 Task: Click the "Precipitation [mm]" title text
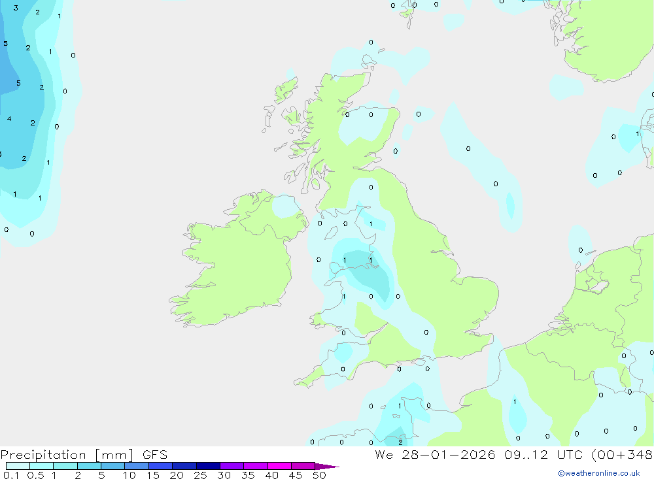click(67, 455)
